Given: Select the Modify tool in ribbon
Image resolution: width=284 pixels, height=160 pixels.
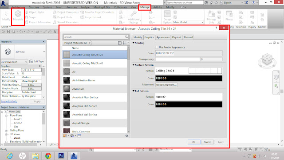Looking at the screenshot, I should click(6, 16).
